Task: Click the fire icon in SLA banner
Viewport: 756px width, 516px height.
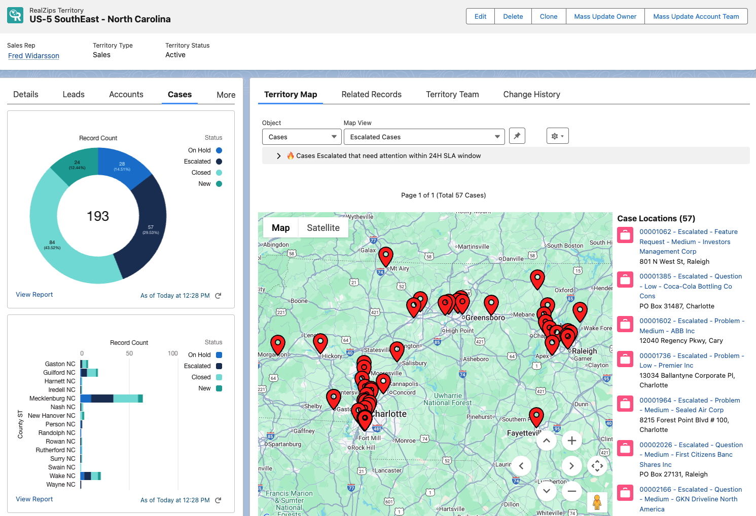Action: click(291, 155)
